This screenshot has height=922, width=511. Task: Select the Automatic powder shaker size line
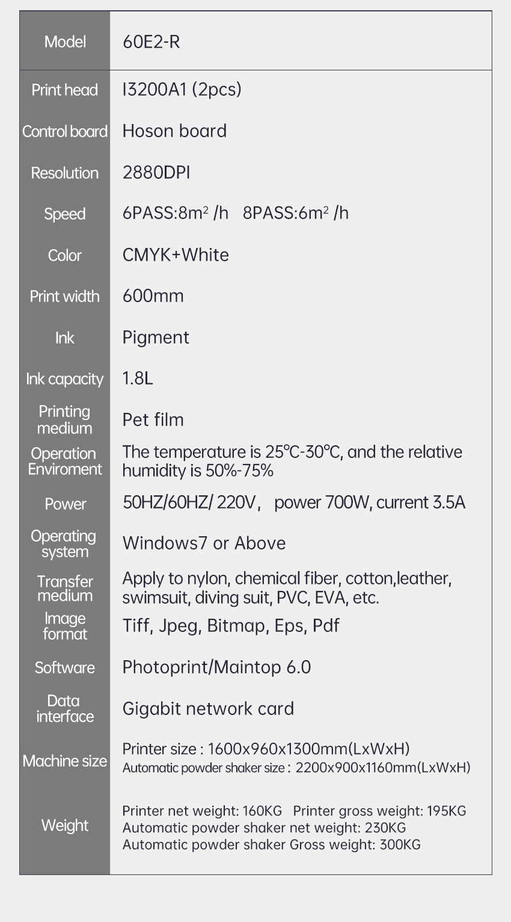pos(296,767)
